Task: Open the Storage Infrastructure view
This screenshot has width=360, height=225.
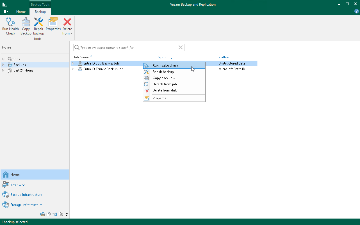Action: click(x=35, y=205)
